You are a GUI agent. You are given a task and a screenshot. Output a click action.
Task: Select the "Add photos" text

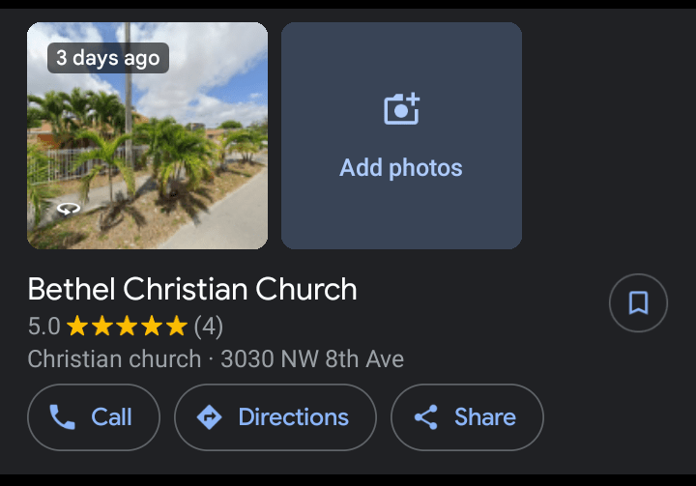point(401,168)
